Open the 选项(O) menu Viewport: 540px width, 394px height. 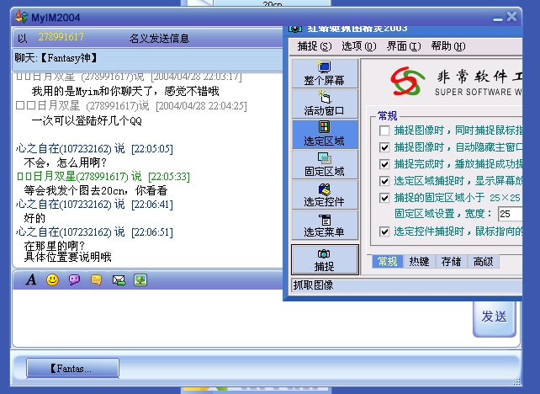tap(359, 45)
